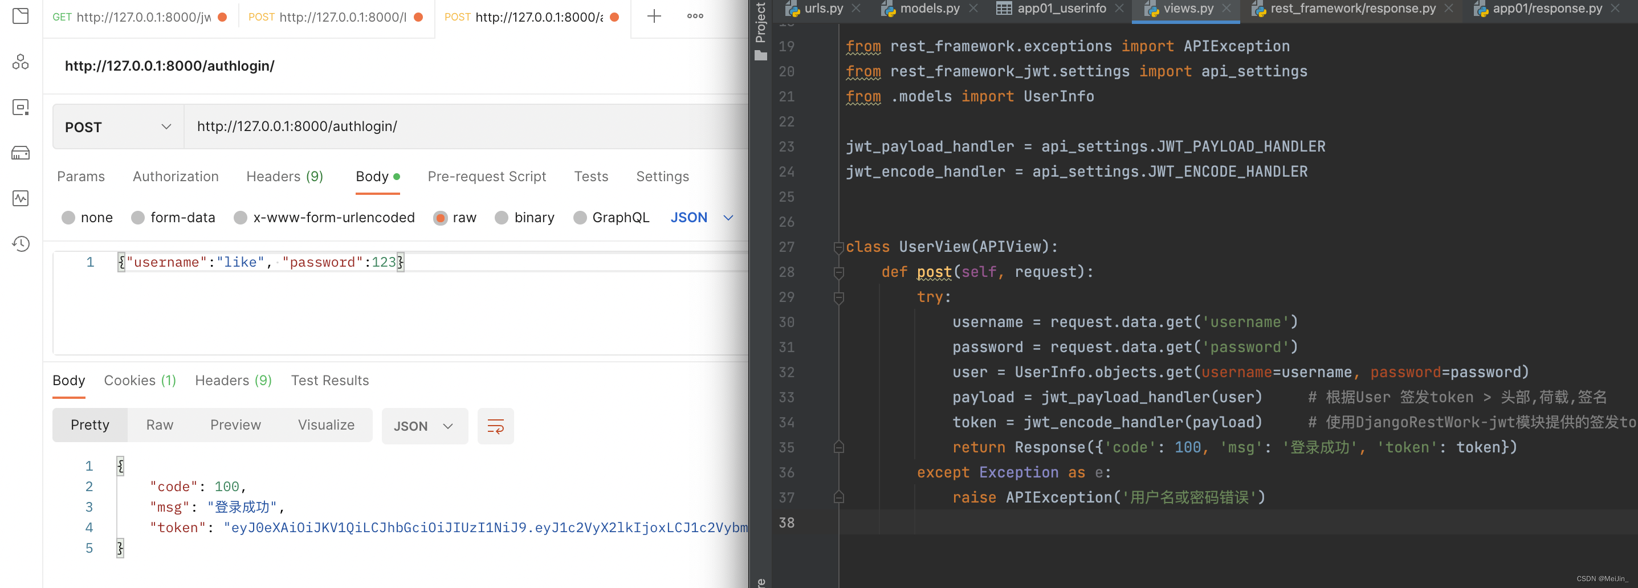Viewport: 1638px width, 588px height.
Task: Close the app01_userinfo tab
Action: (x=1119, y=9)
